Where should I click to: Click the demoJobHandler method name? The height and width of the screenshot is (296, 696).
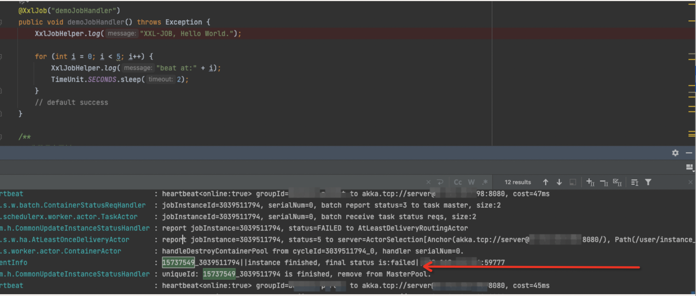pyautogui.click(x=96, y=22)
